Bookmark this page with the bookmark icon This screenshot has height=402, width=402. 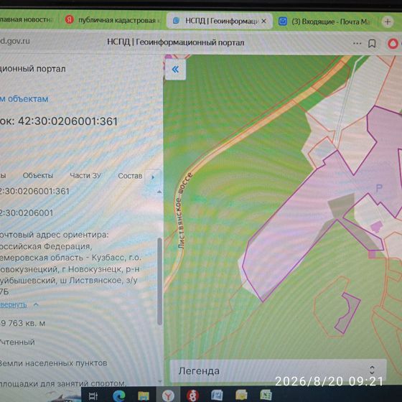click(x=372, y=44)
